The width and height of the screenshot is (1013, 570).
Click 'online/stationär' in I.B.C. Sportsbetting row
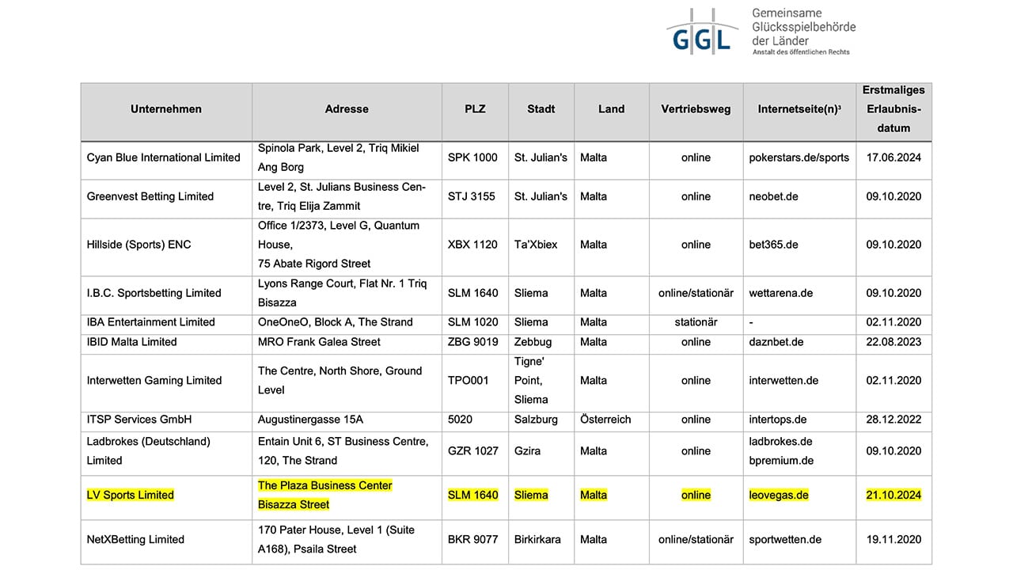696,293
